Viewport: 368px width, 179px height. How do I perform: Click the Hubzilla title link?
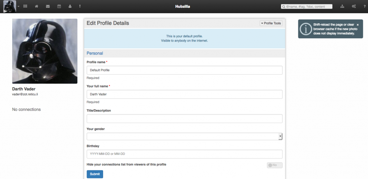pos(184,6)
